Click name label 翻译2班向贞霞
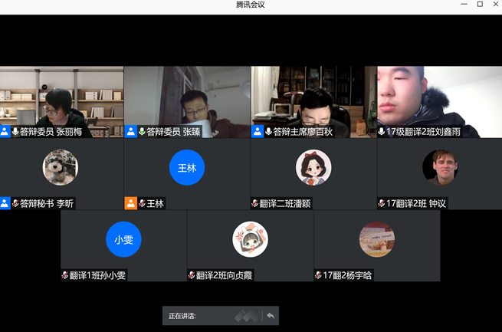Screen dimensions: 502x332 coord(224,275)
